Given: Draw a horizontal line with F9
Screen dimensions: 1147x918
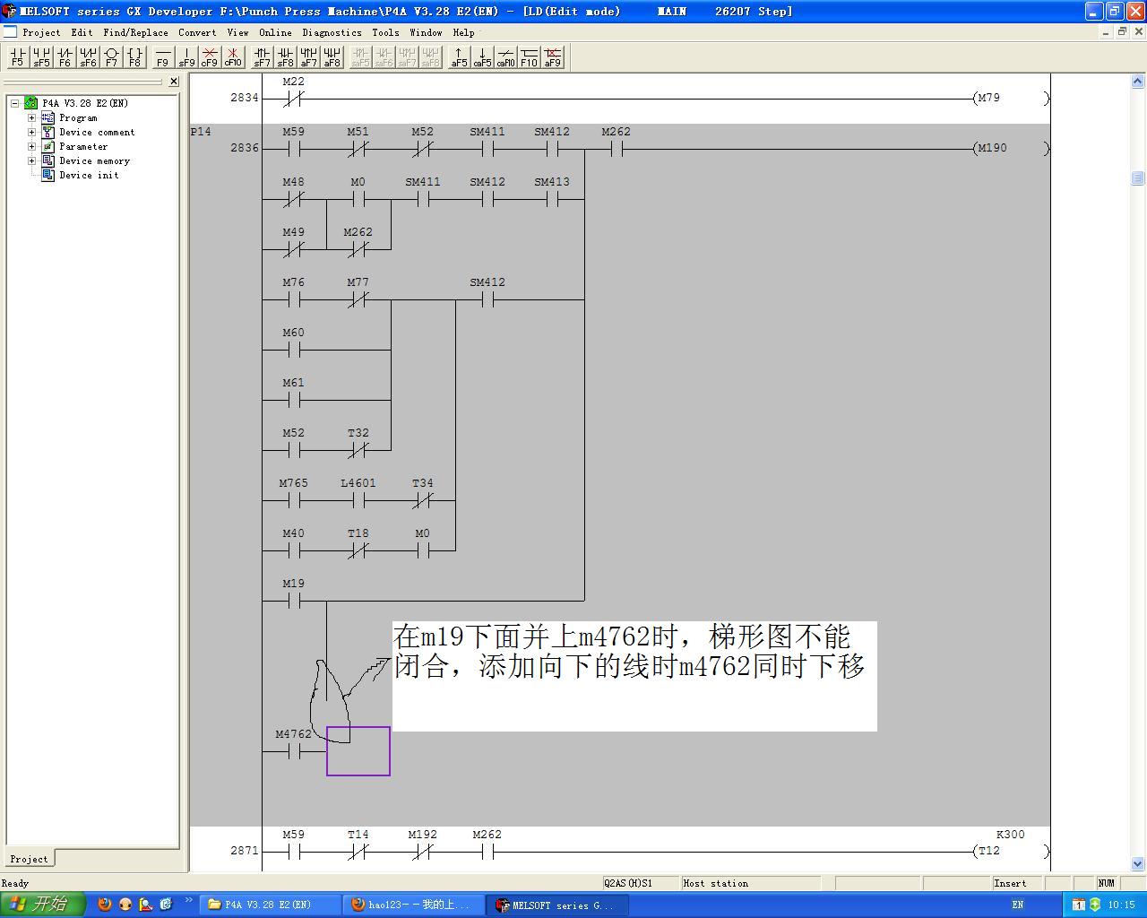Looking at the screenshot, I should tap(162, 57).
